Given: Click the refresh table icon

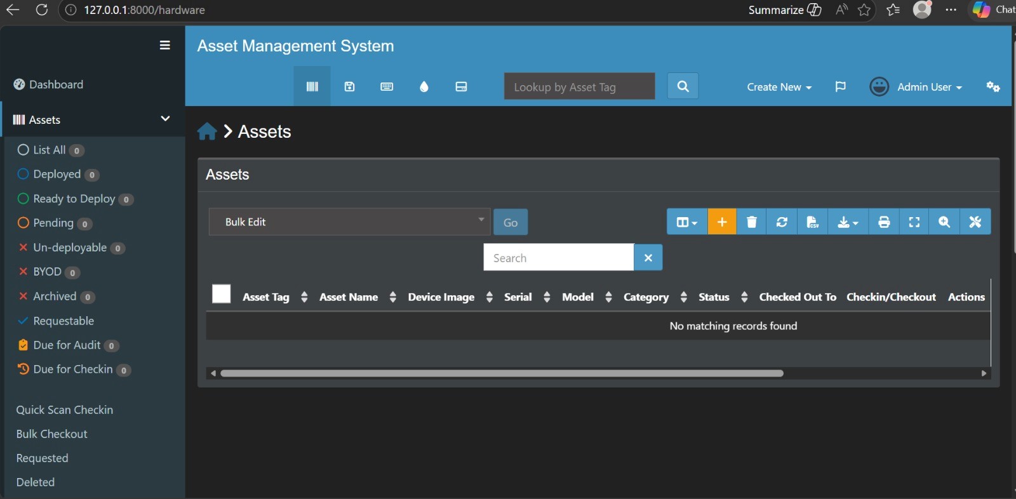Looking at the screenshot, I should click(x=782, y=222).
